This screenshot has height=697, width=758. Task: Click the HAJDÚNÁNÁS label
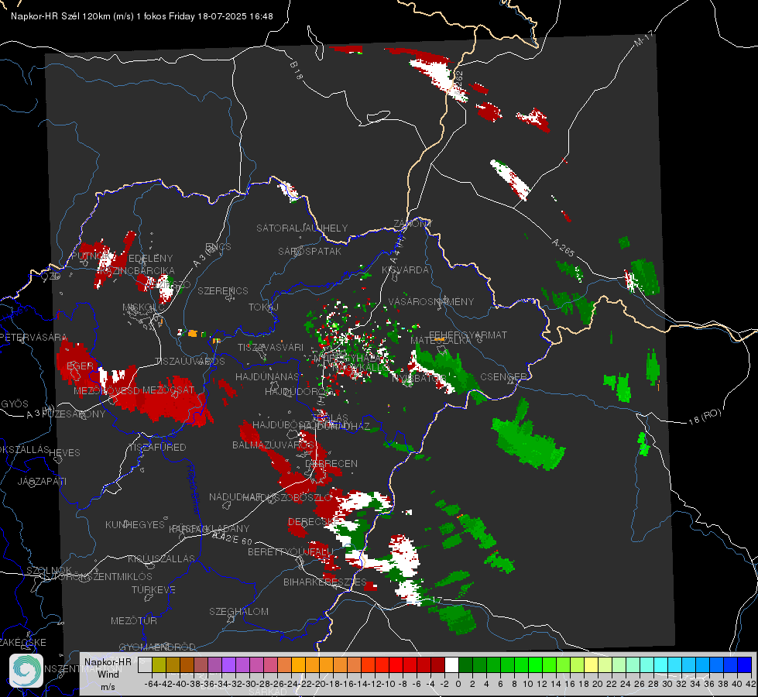click(267, 376)
